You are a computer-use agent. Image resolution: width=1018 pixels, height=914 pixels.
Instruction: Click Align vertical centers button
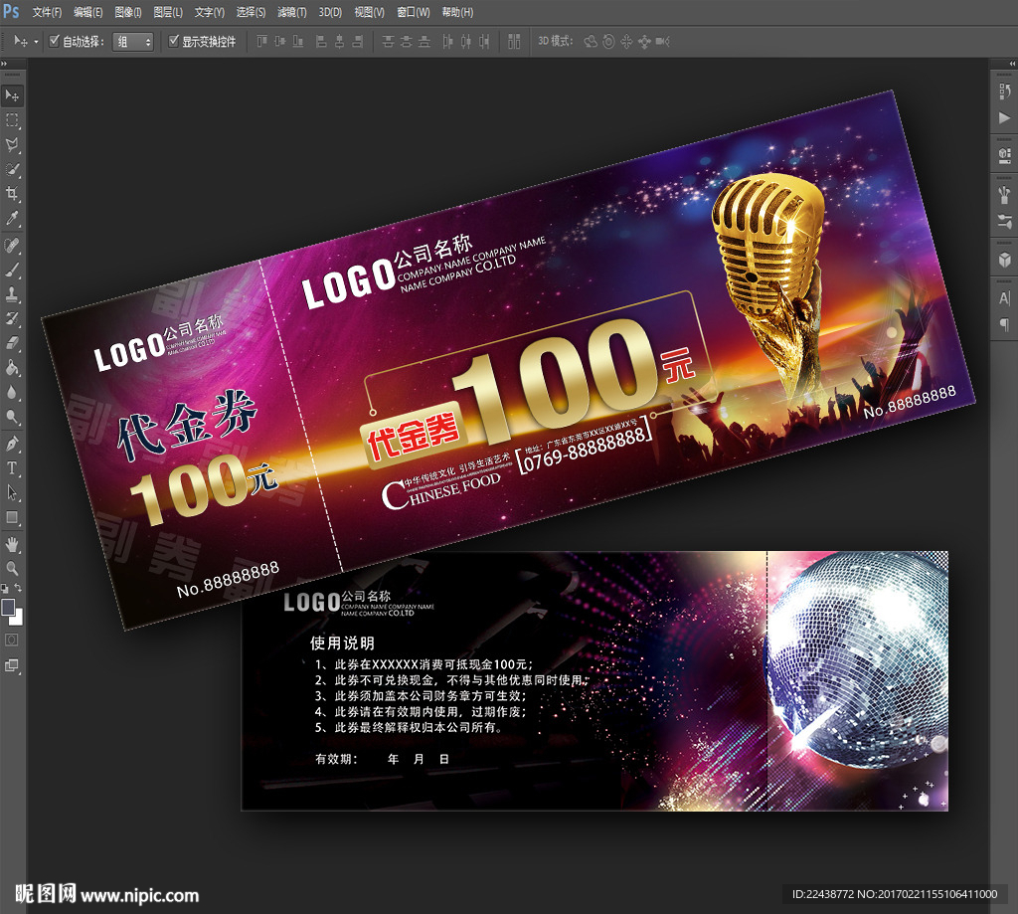point(279,42)
